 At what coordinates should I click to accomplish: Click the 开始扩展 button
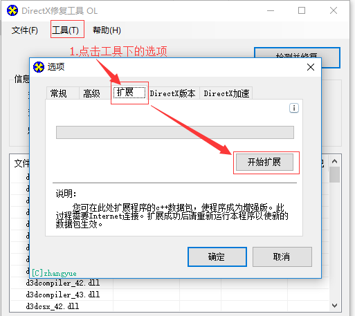[264, 162]
